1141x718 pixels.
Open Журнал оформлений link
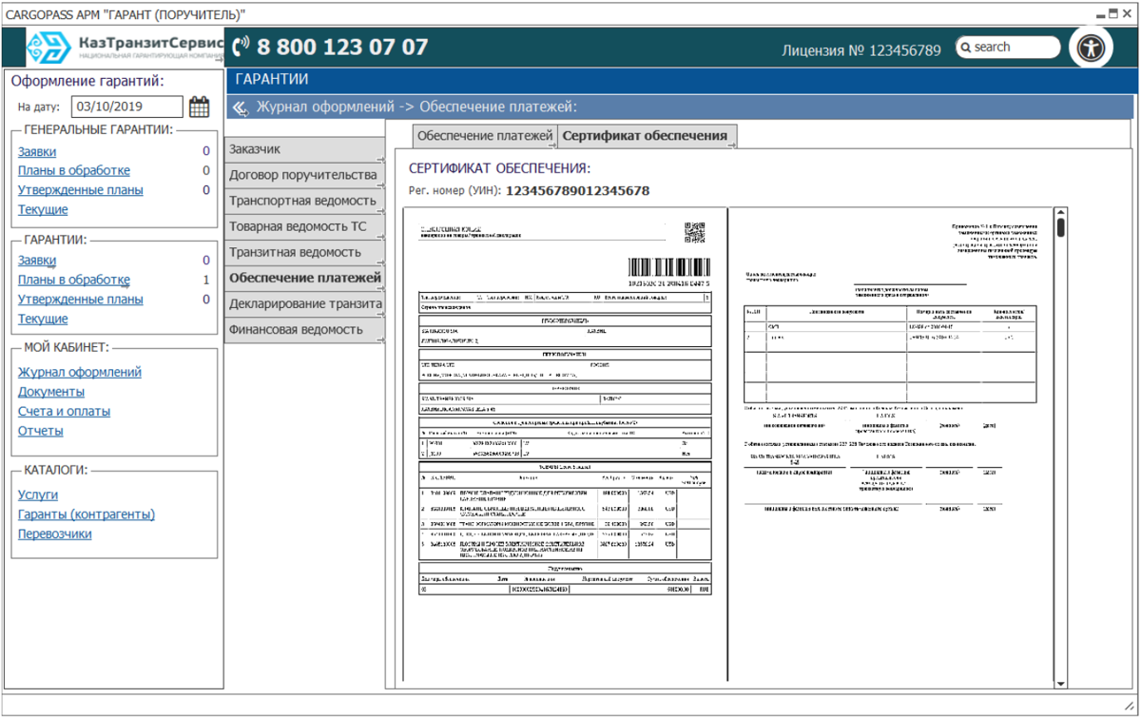[80, 373]
